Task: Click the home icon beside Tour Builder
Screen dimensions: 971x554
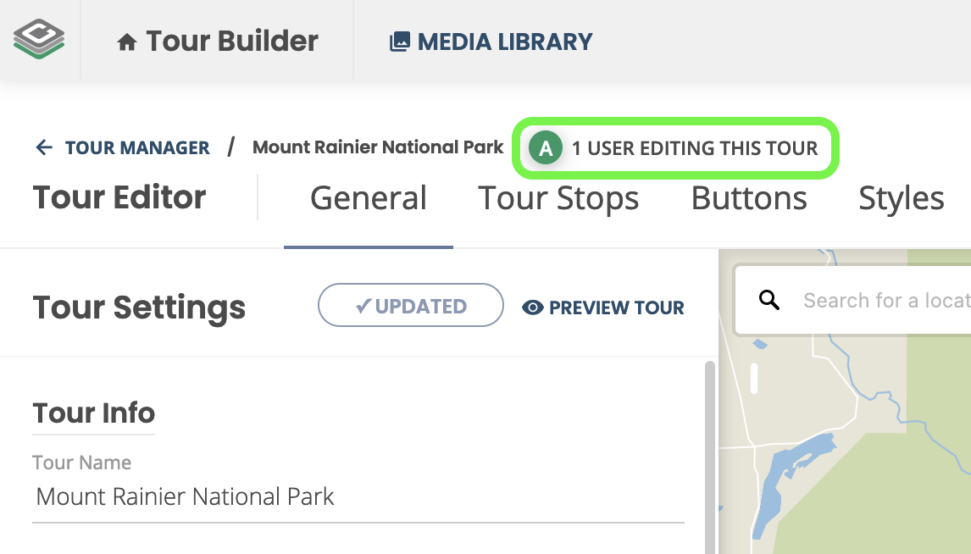Action: pyautogui.click(x=127, y=42)
